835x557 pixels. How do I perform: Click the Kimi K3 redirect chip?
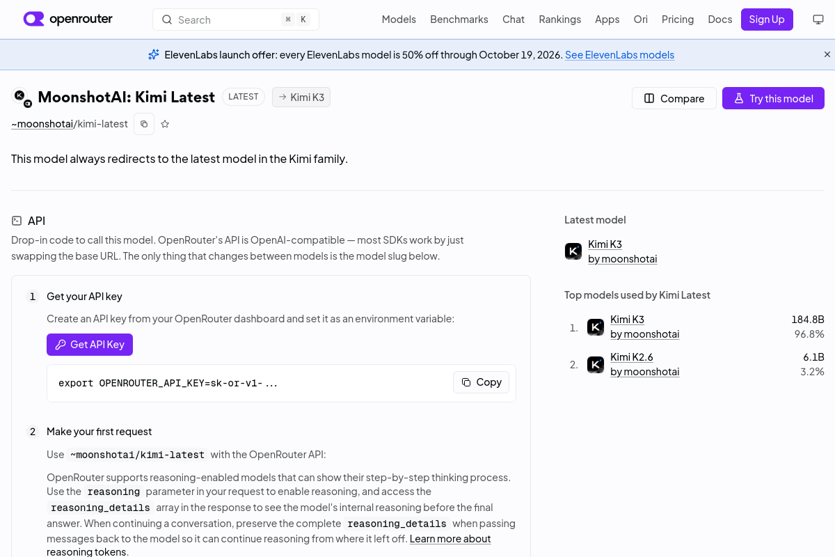301,97
